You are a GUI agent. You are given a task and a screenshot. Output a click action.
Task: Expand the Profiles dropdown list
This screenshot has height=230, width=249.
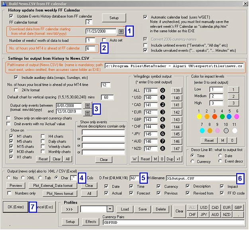pyautogui.click(x=110, y=209)
